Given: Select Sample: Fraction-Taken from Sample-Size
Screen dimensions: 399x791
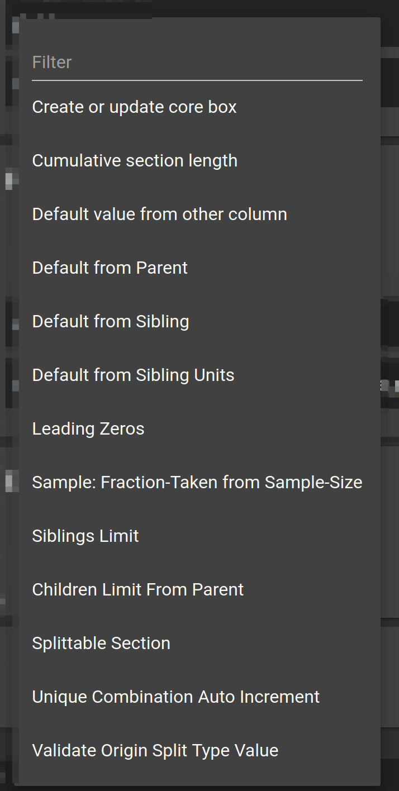Looking at the screenshot, I should click(x=197, y=482).
